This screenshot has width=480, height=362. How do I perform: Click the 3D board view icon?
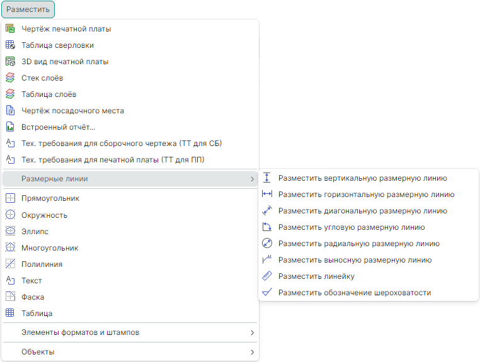pos(10,62)
